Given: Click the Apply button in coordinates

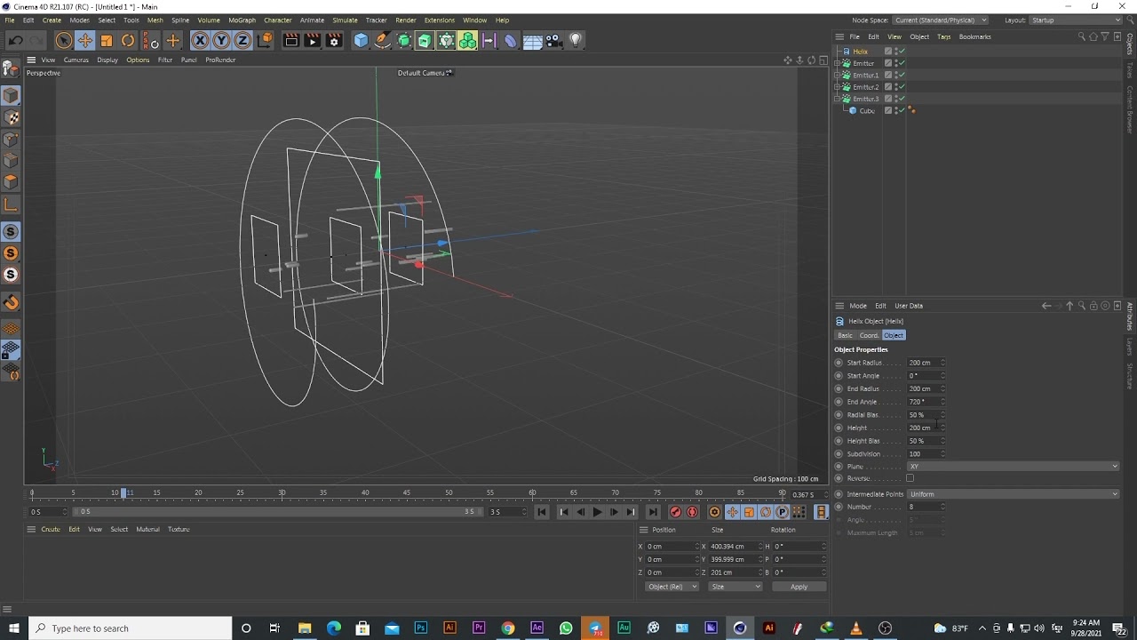Looking at the screenshot, I should click(x=799, y=587).
